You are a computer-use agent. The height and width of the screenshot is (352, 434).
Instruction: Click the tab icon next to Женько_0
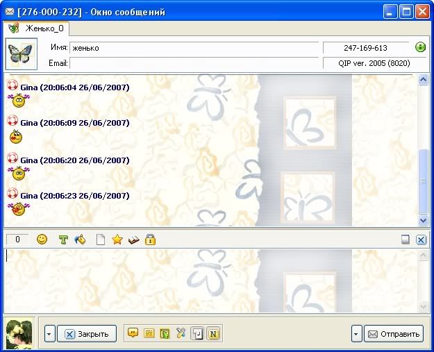[x=14, y=28]
